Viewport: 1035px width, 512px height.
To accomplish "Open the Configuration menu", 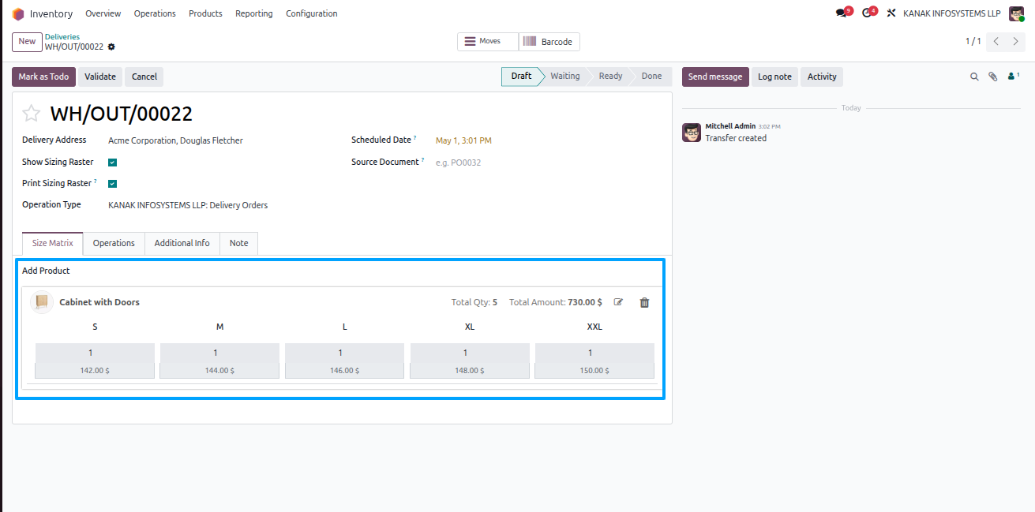I will [x=311, y=13].
